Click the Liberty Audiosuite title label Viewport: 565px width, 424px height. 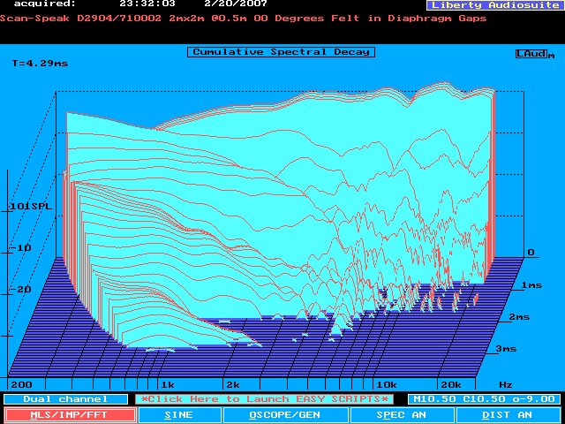point(493,5)
